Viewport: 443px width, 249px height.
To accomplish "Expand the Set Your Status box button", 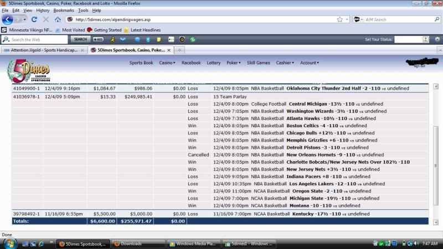I will 425,39.
